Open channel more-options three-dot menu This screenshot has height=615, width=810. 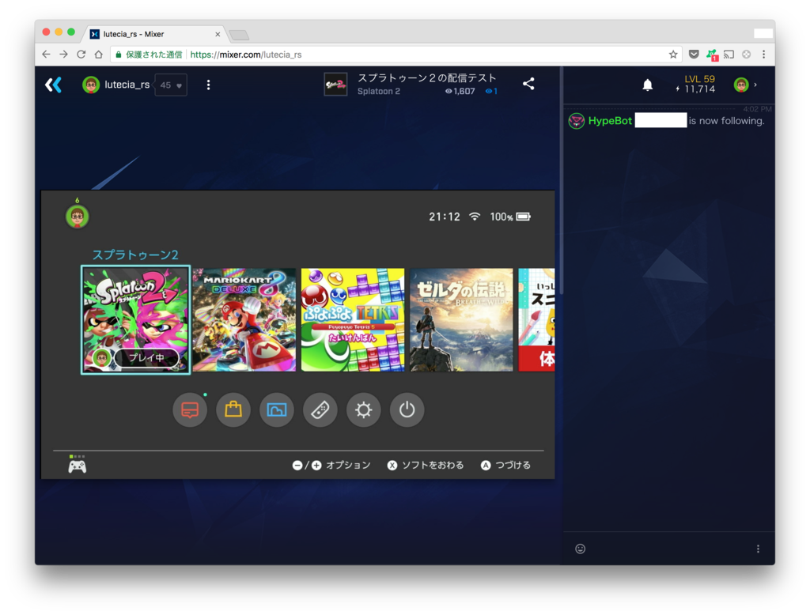coord(208,85)
